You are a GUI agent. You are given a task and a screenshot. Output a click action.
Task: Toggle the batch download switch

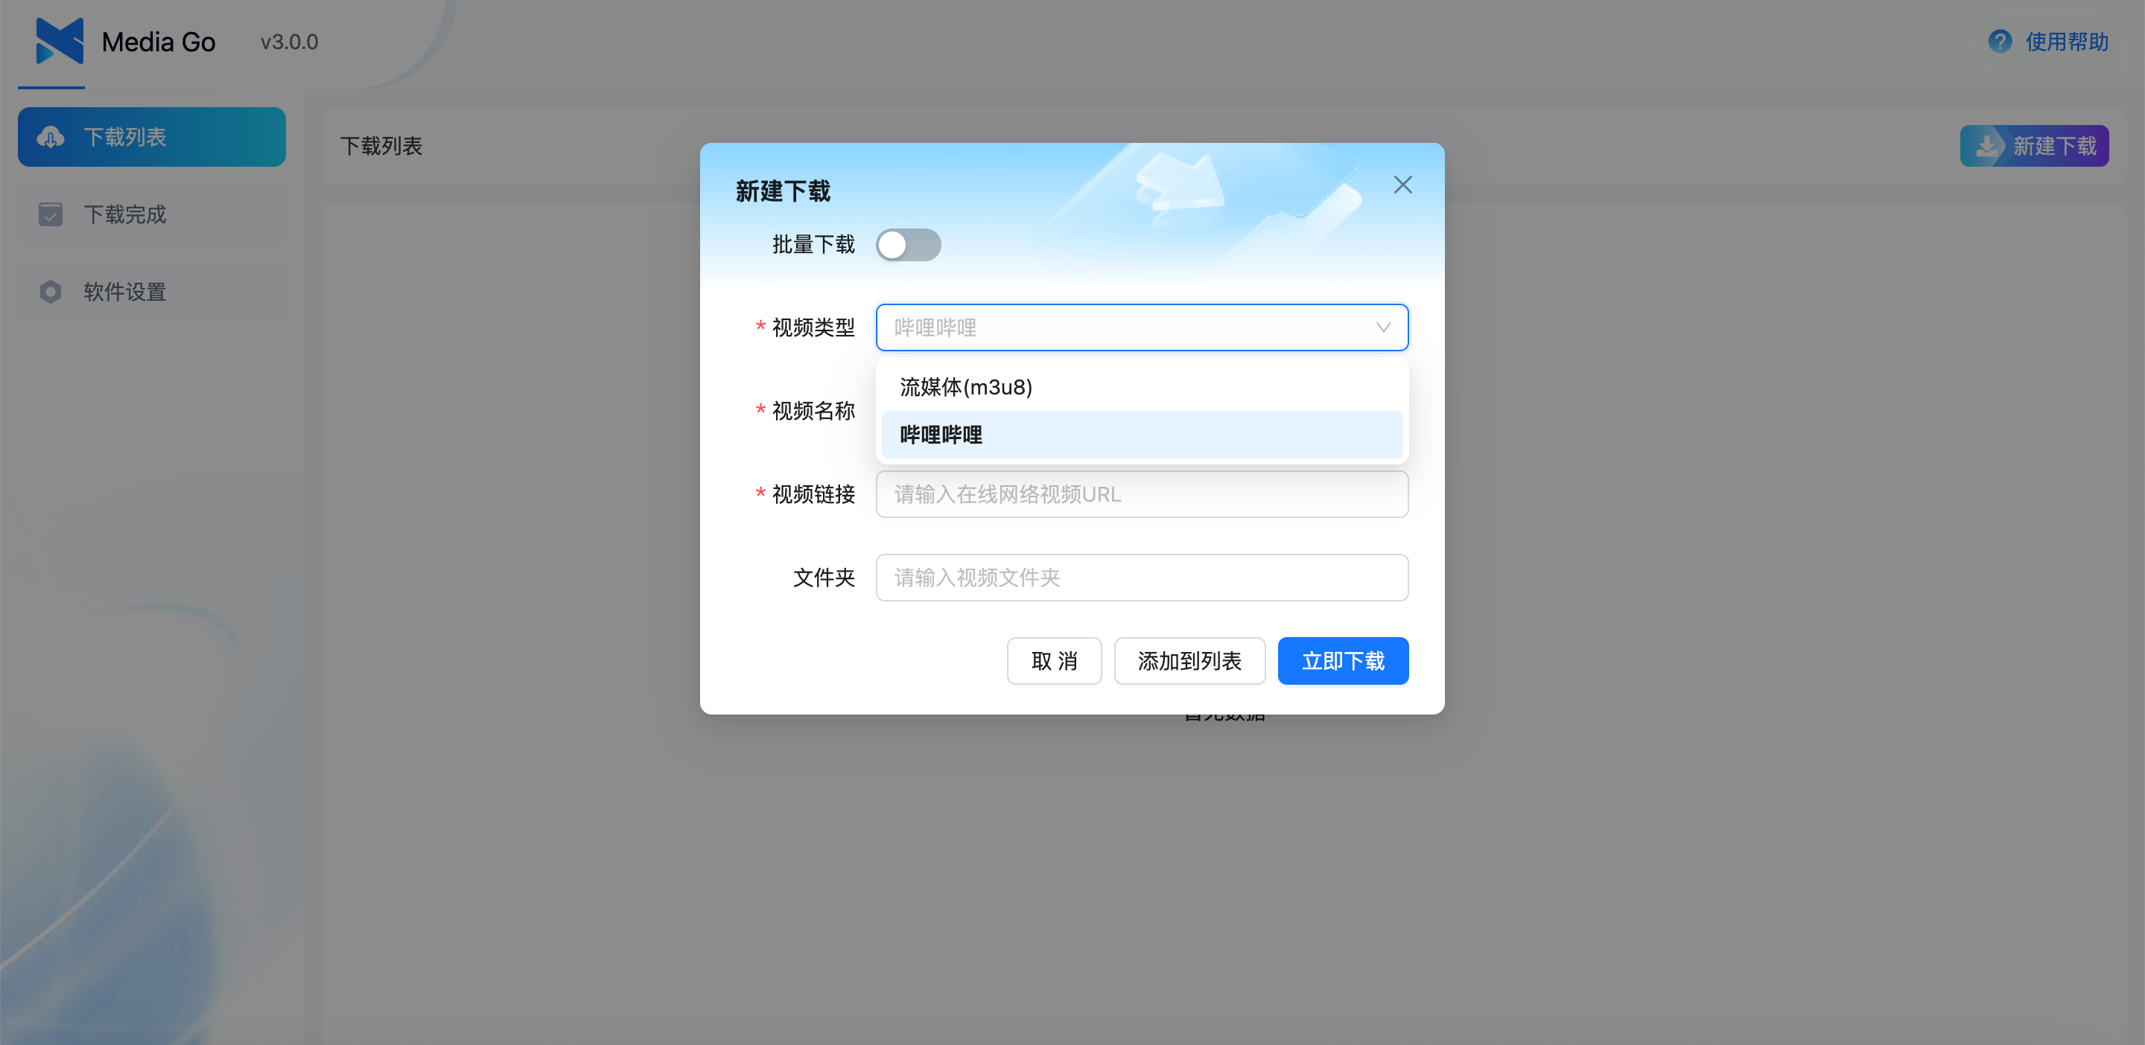pos(908,245)
